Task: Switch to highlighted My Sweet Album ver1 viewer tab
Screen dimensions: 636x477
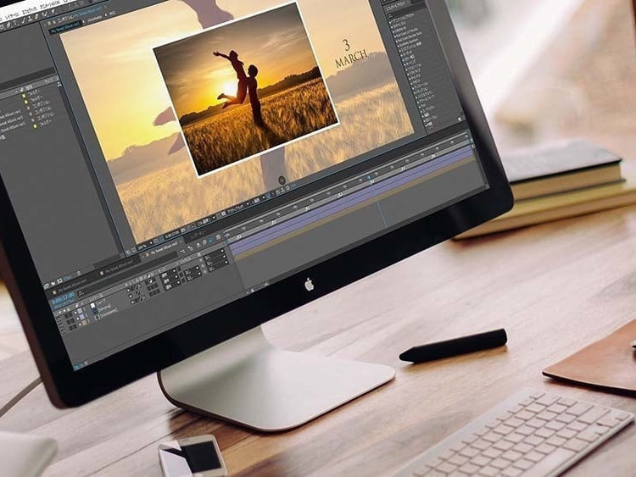Action: (65, 28)
